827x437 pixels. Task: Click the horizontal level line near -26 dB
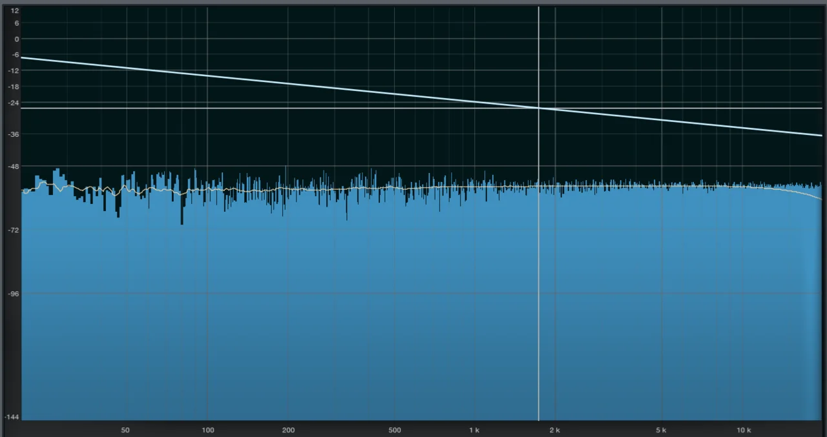click(x=258, y=108)
